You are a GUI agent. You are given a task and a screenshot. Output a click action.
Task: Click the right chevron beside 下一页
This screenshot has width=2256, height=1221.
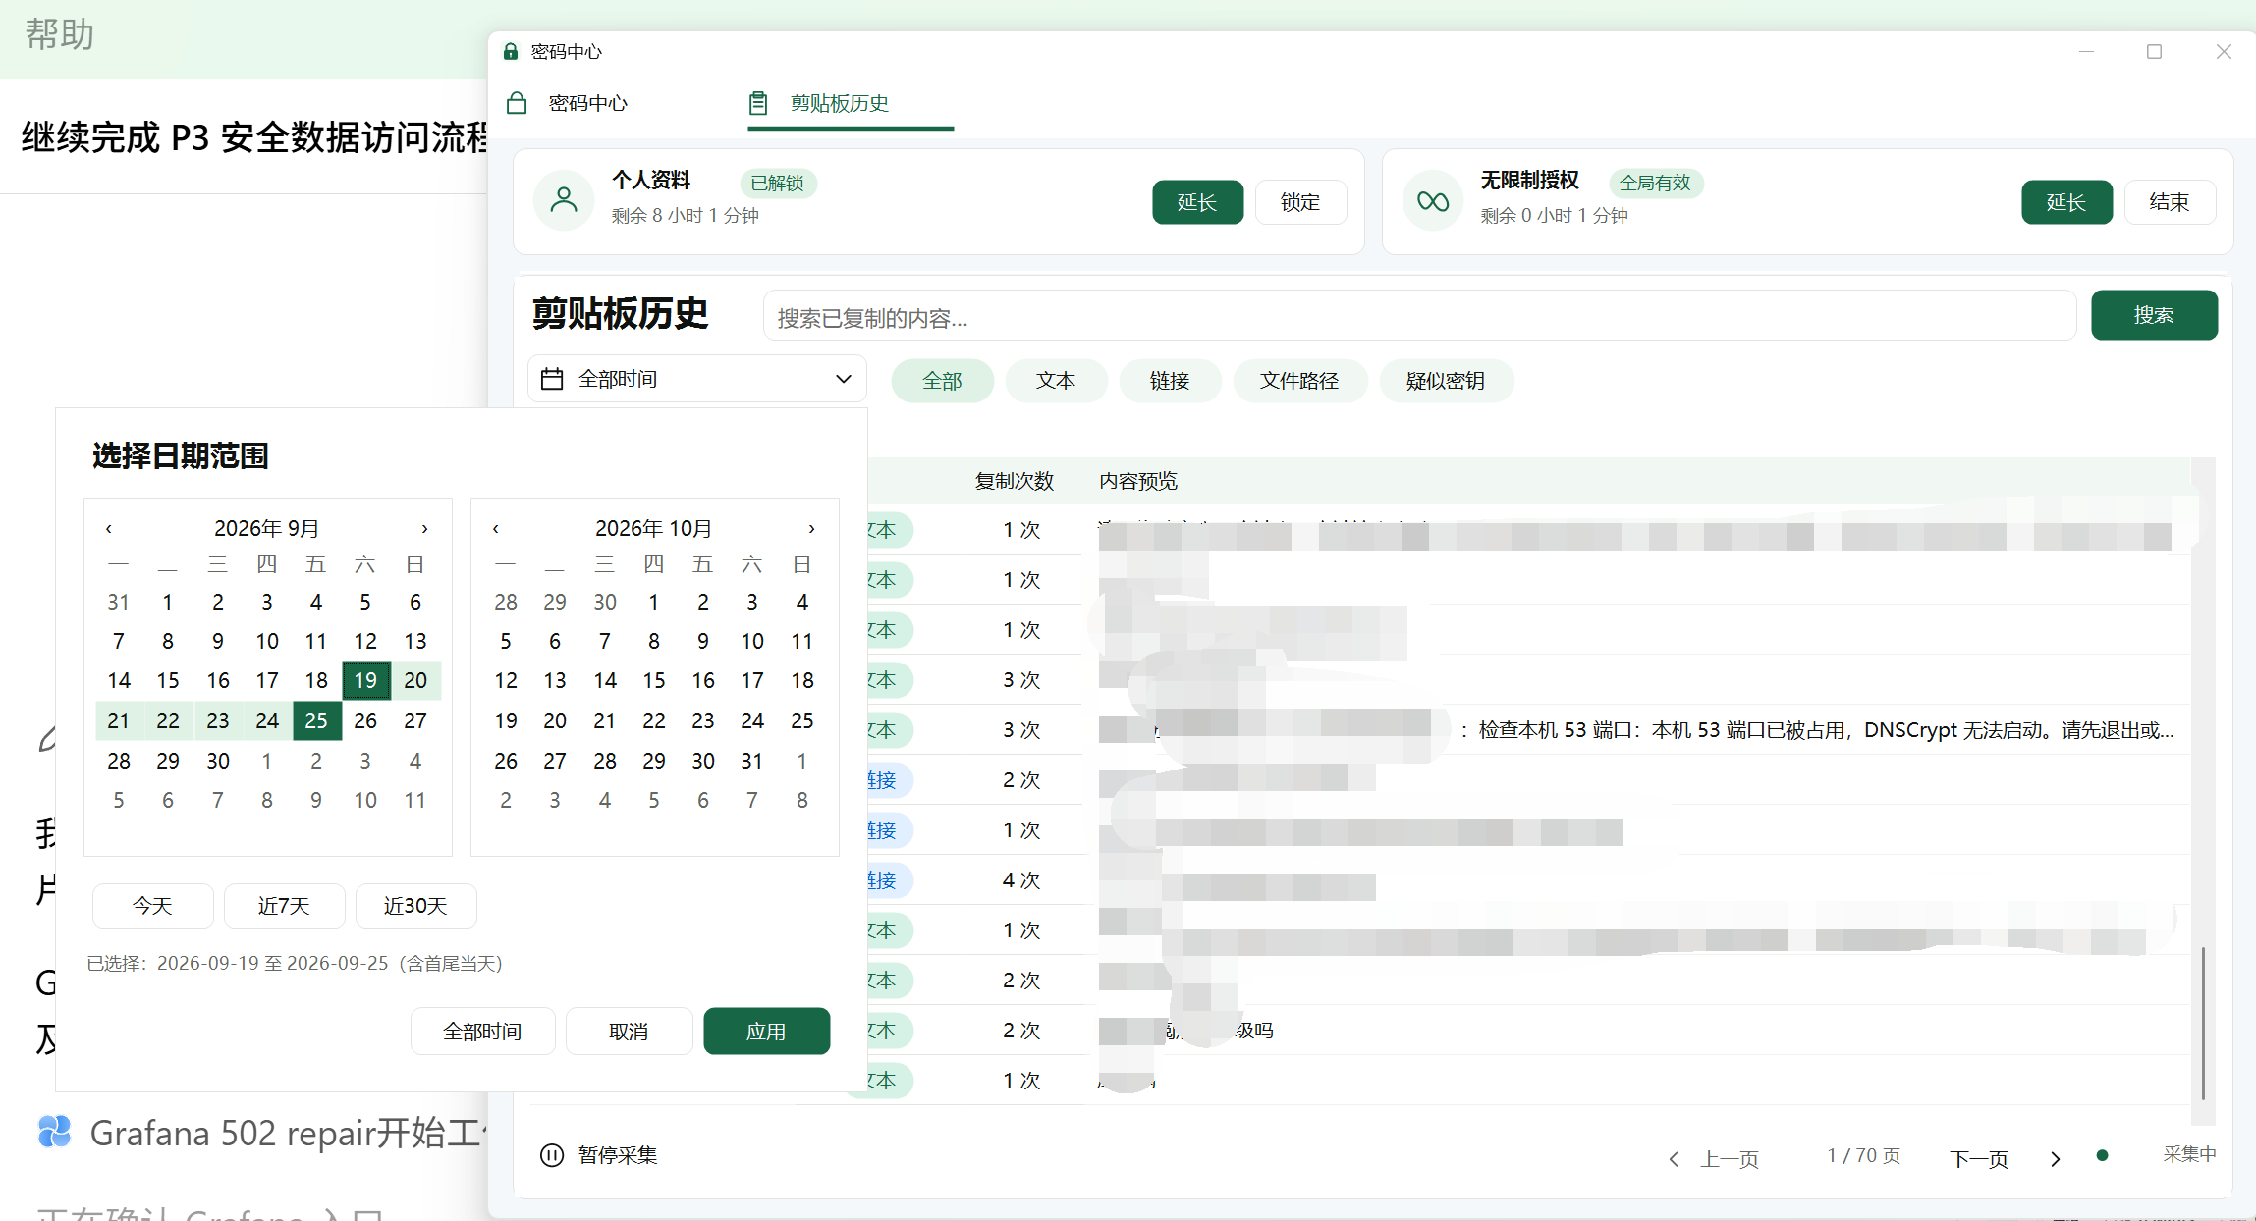pyautogui.click(x=2055, y=1159)
